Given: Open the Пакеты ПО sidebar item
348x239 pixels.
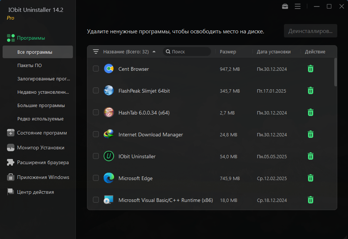Looking at the screenshot, I should click(x=30, y=66).
